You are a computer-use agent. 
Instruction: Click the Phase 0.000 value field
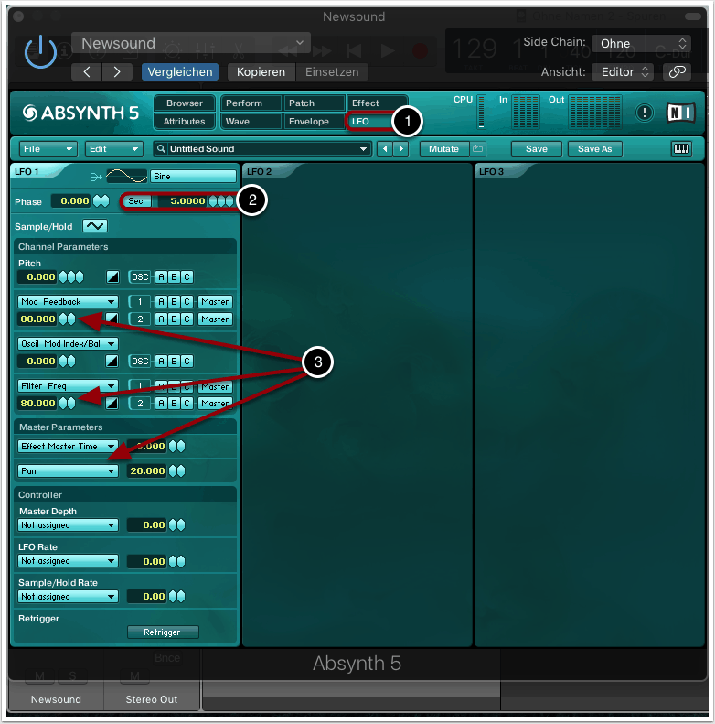tap(70, 201)
